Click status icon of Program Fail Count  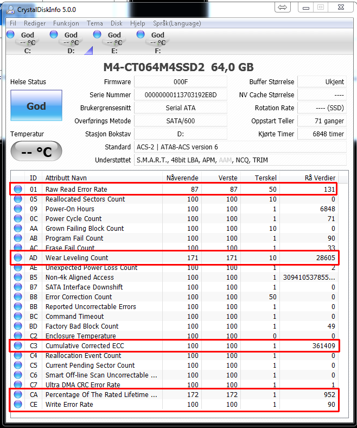(18, 238)
